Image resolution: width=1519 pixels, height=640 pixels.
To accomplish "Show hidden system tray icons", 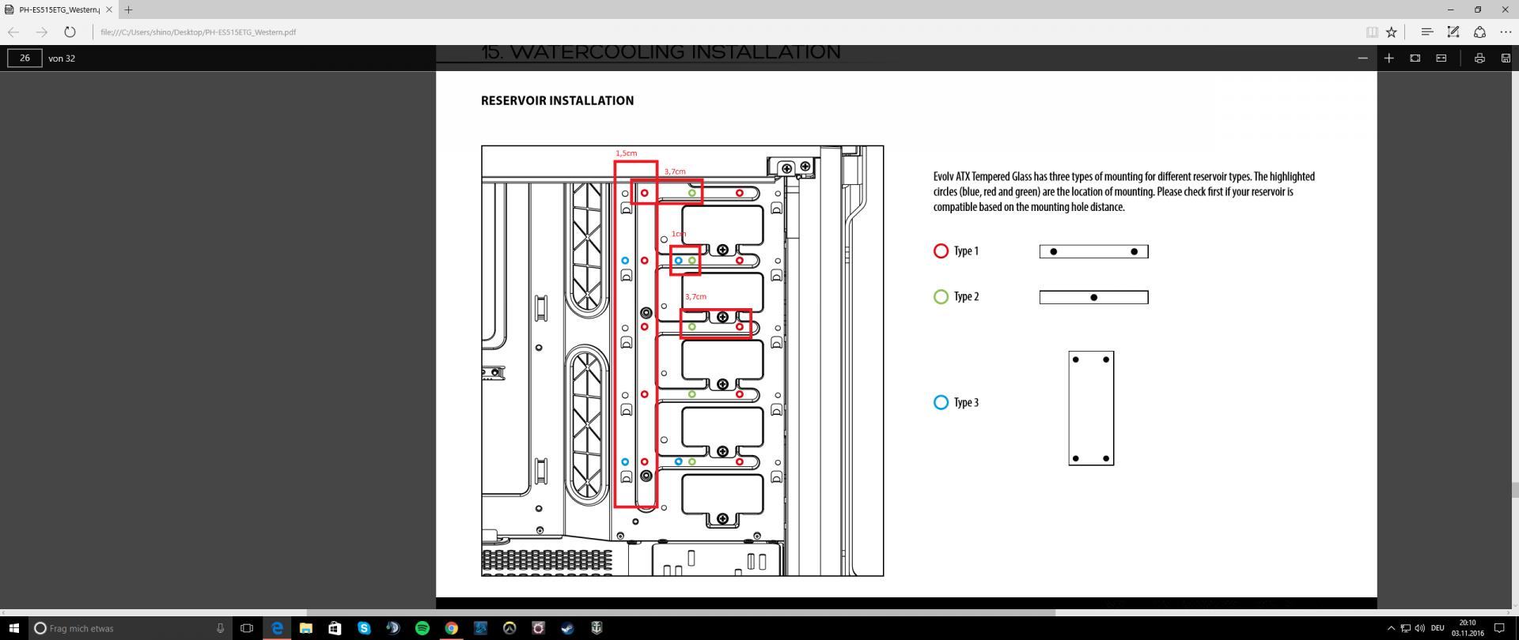I will coord(1391,628).
